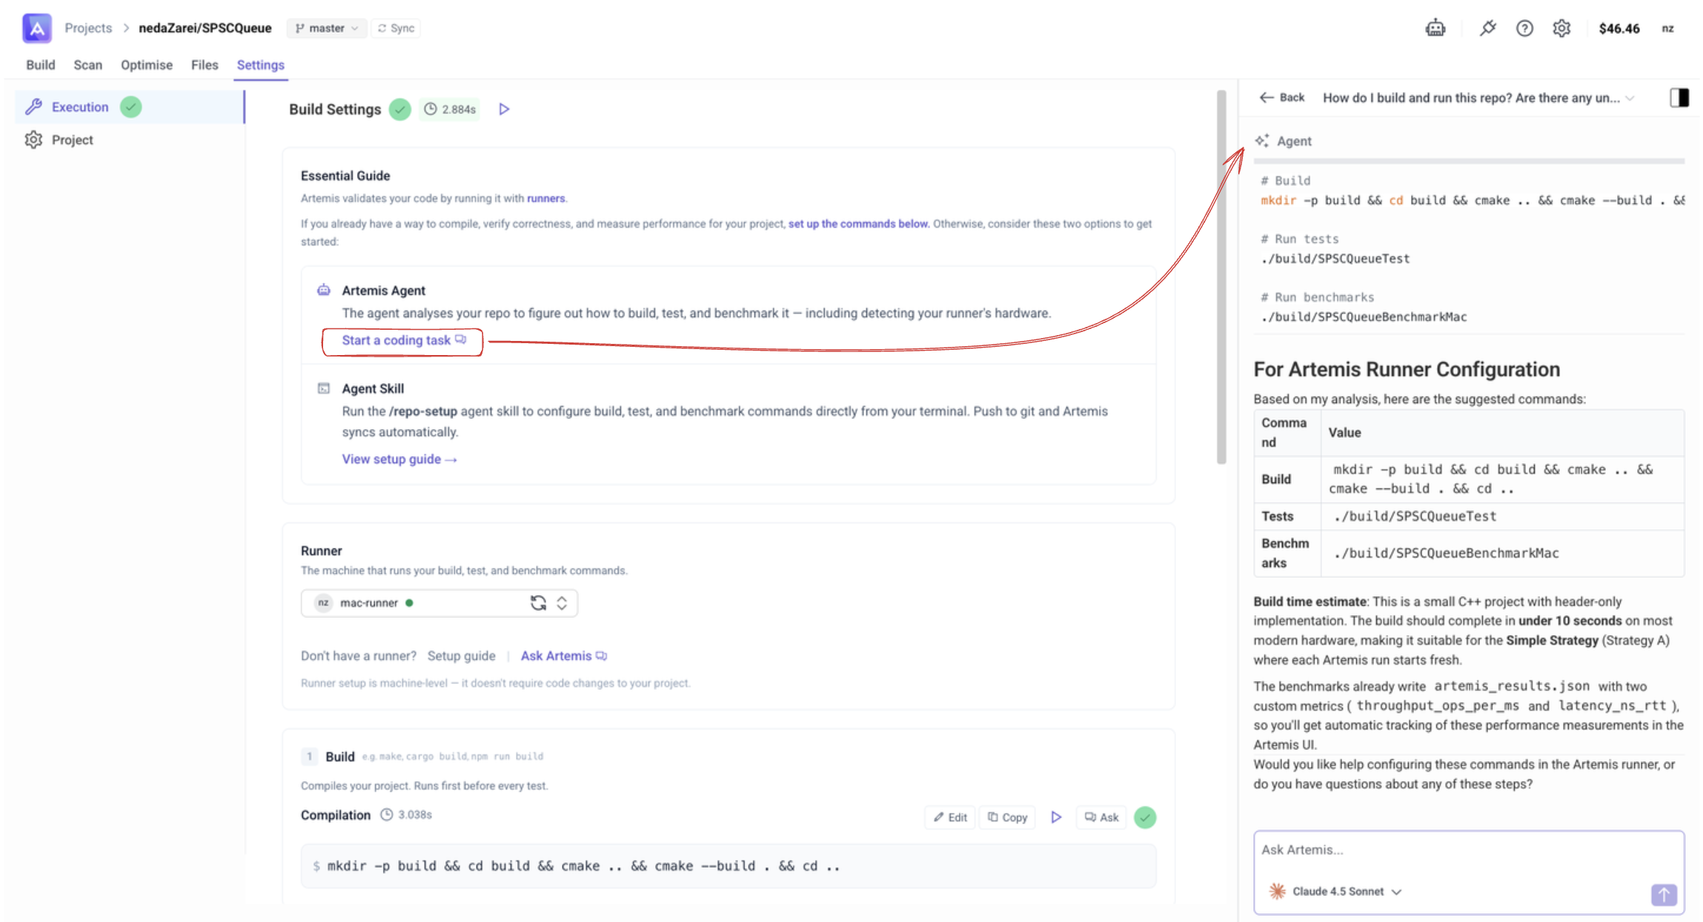The width and height of the screenshot is (1703, 922).
Task: Open the Files tab
Action: pos(205,65)
